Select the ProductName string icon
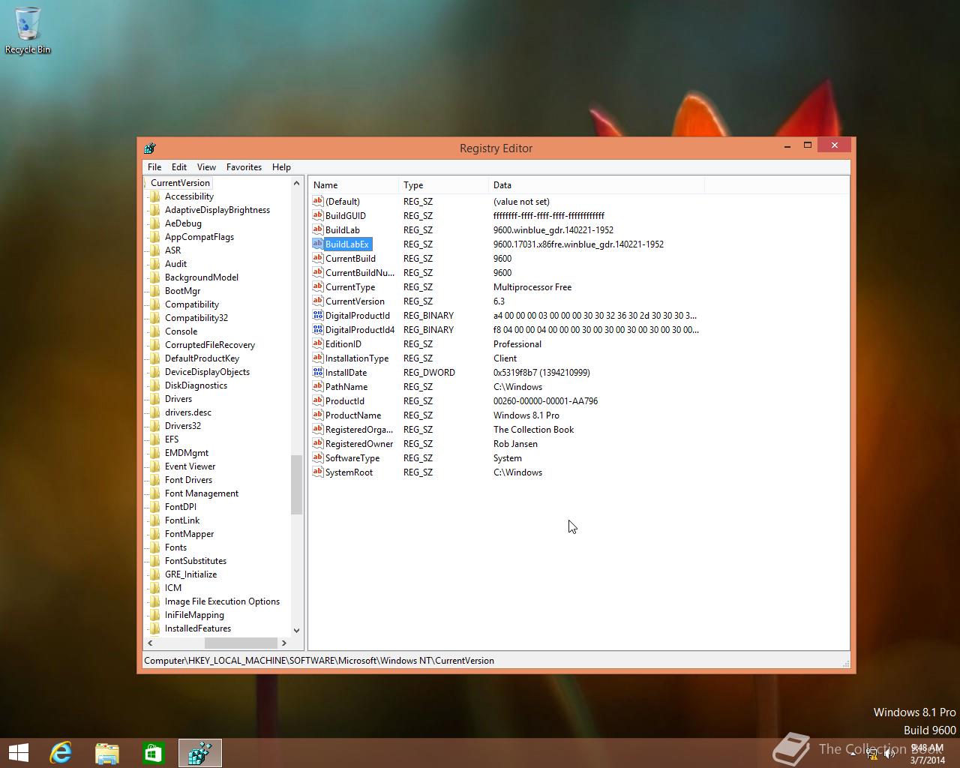This screenshot has width=960, height=768. coord(318,415)
